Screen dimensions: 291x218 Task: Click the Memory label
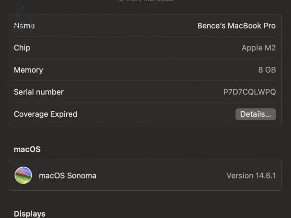pyautogui.click(x=28, y=70)
